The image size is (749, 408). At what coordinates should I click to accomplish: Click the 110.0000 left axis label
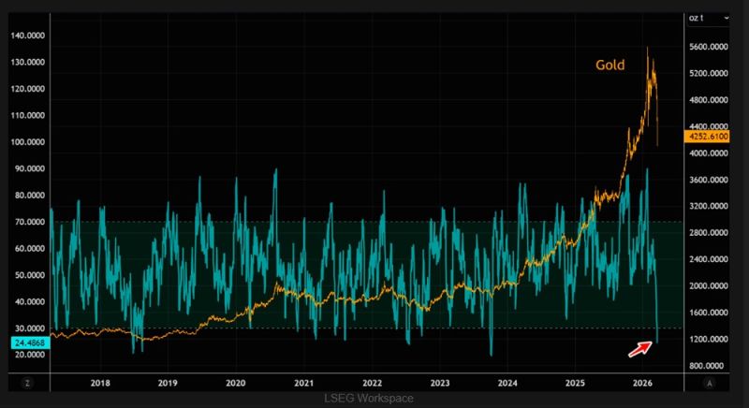(28, 115)
